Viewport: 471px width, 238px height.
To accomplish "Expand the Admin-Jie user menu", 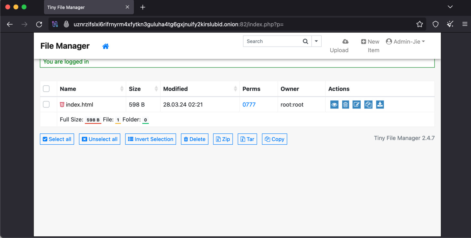I will [406, 42].
